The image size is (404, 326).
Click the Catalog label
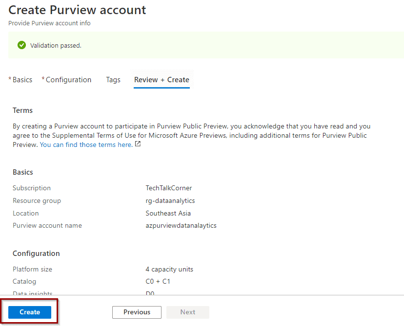24,282
